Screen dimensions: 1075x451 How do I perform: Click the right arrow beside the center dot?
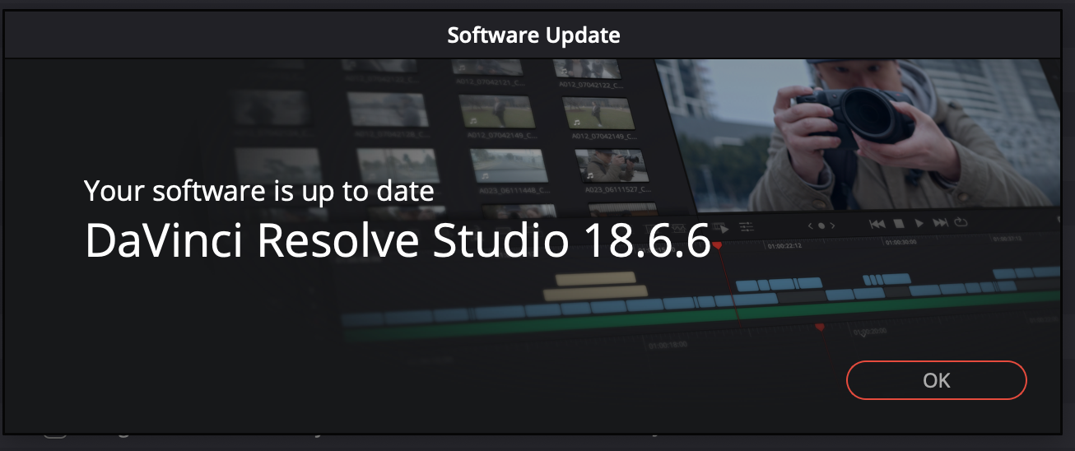click(x=832, y=225)
